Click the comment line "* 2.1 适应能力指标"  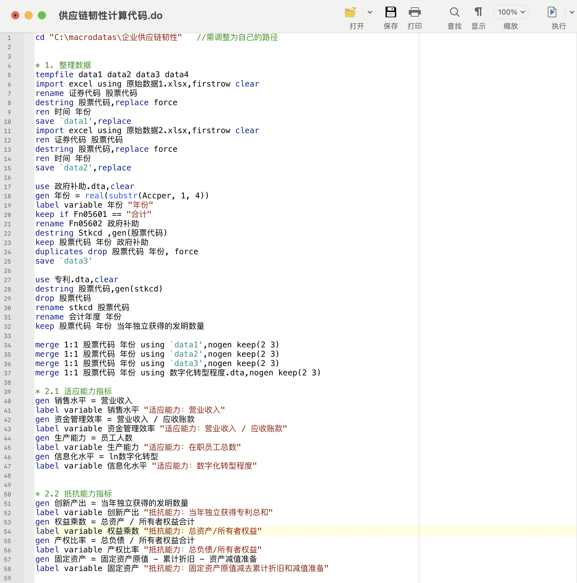(x=73, y=391)
